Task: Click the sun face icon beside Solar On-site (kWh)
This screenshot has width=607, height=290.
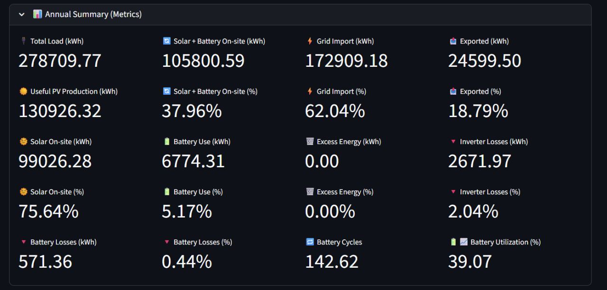Action: point(23,142)
